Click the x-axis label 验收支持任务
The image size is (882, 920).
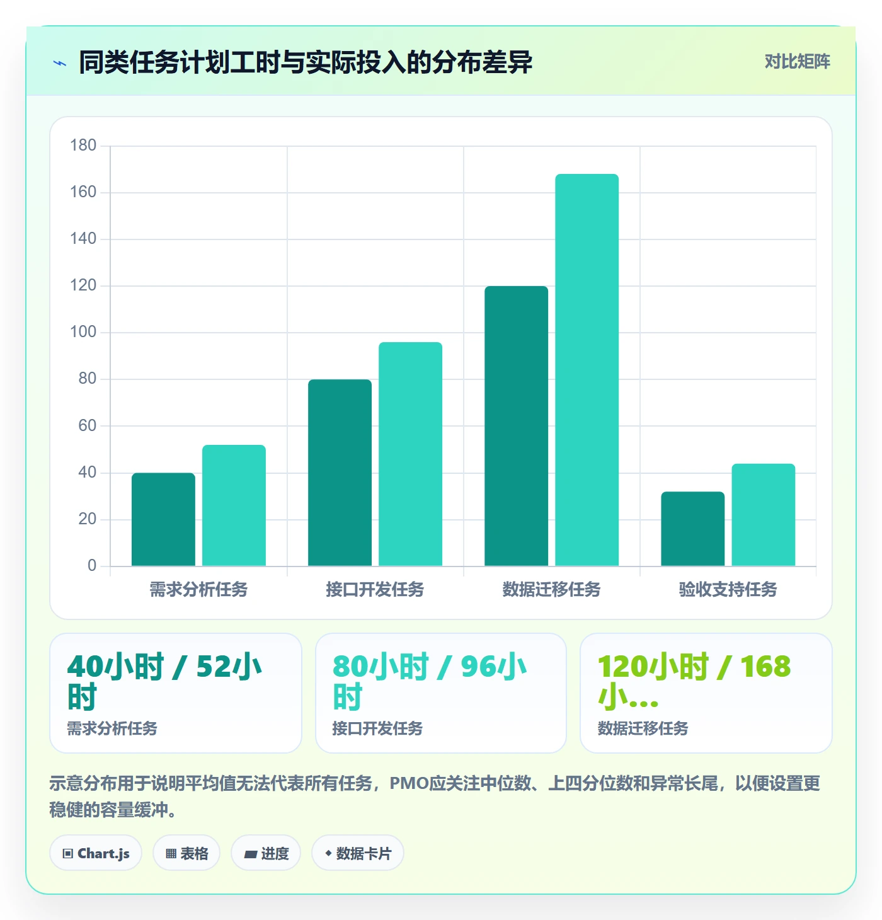click(x=728, y=589)
